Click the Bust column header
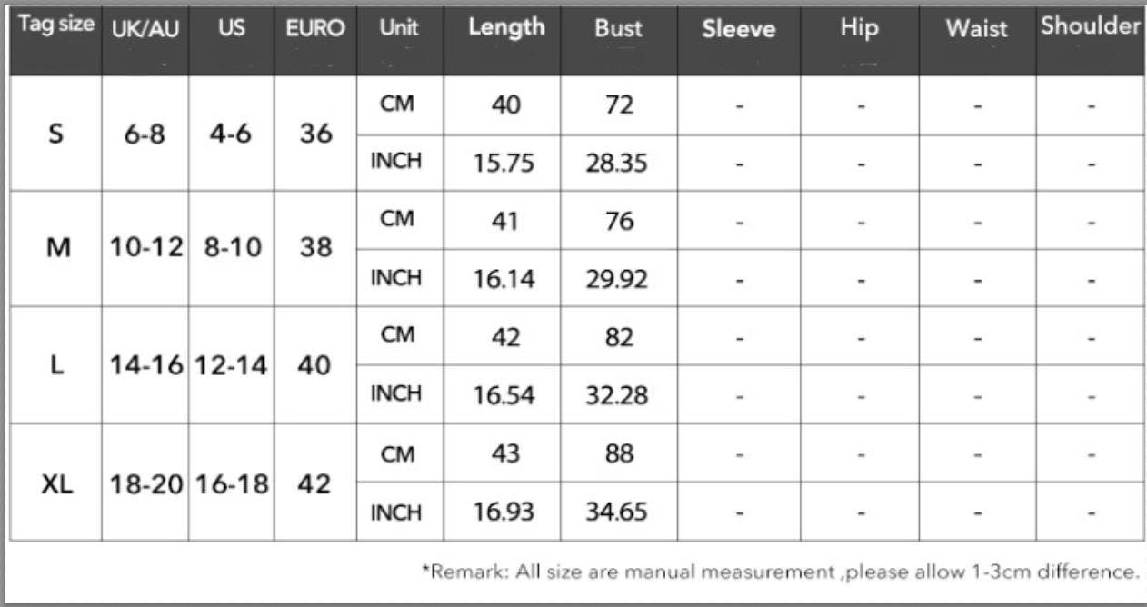 click(618, 28)
